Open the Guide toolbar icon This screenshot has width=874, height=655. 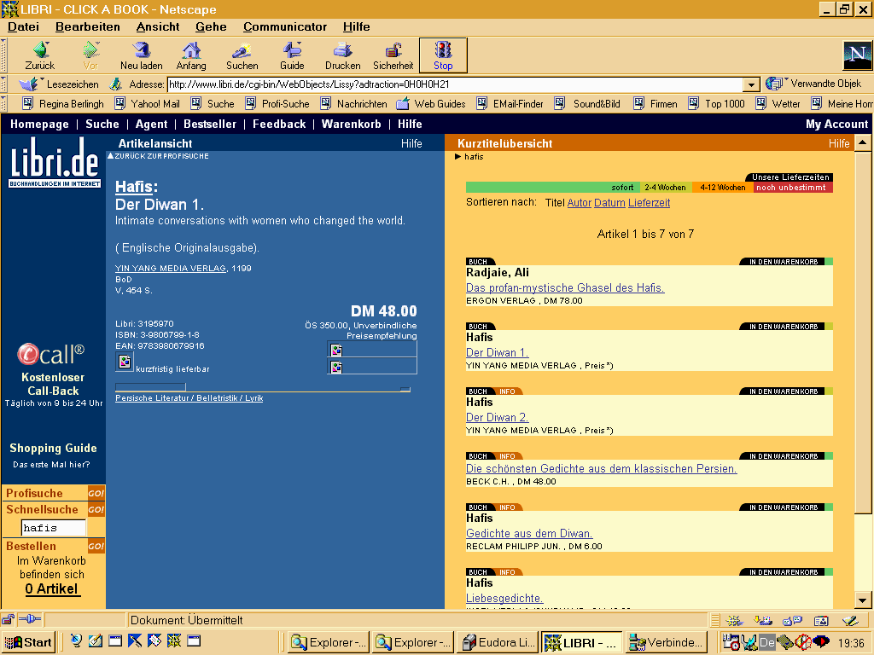click(x=292, y=55)
